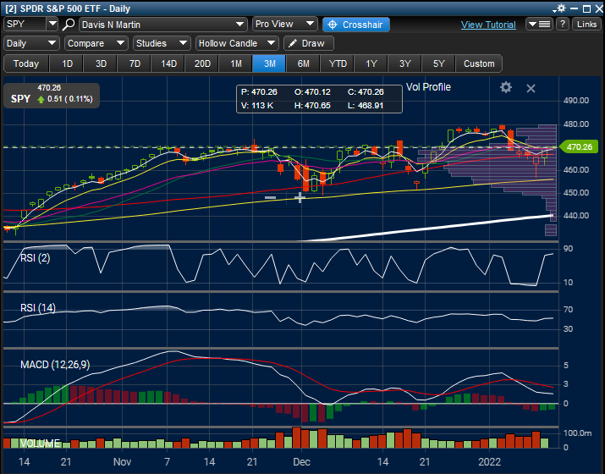The width and height of the screenshot is (605, 474).
Task: Select the 6M range tab
Action: pos(303,63)
